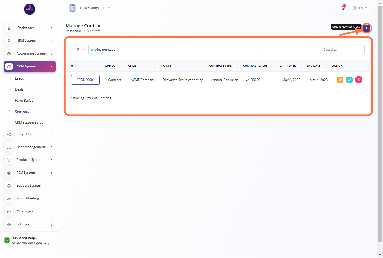
Task: Open the entries per page dropdown
Action: tap(80, 50)
